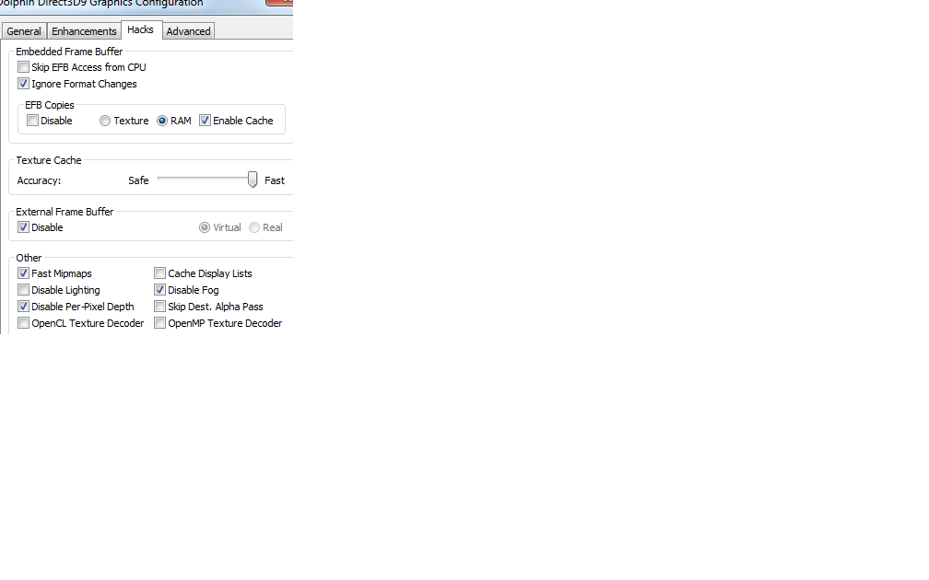
Task: Check OpenCL Texture Decoder
Action: 24,322
